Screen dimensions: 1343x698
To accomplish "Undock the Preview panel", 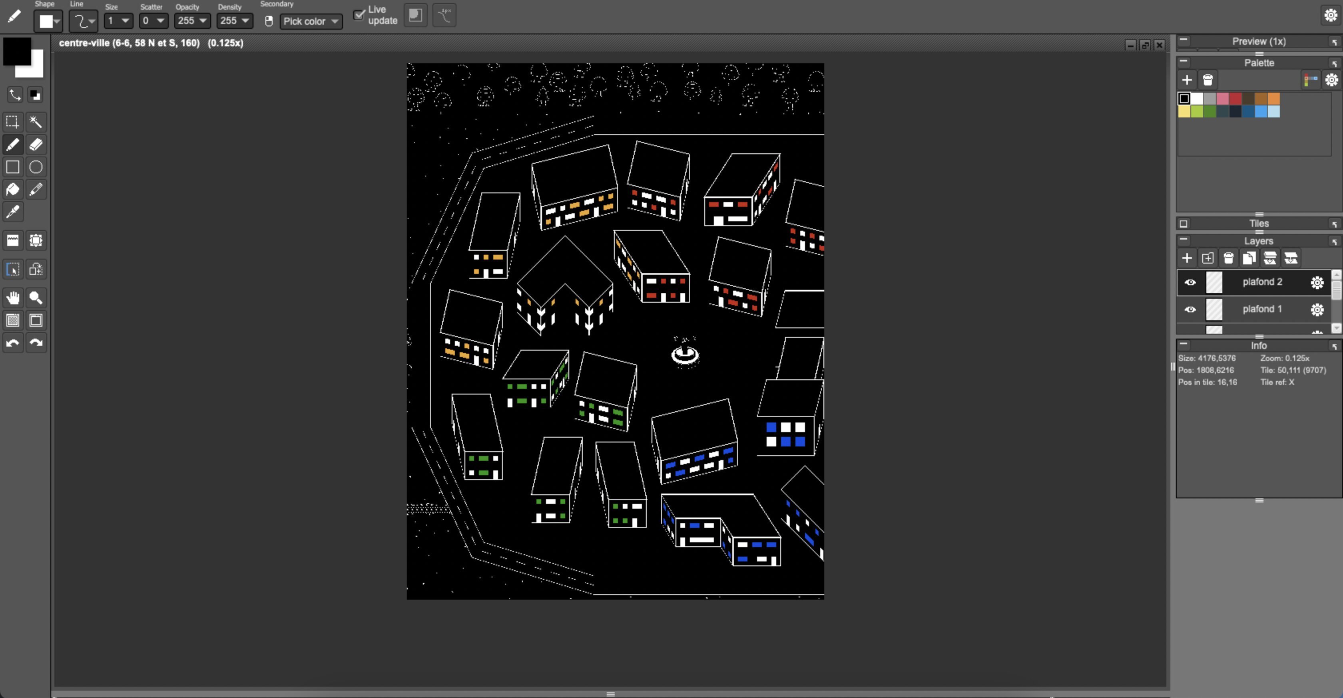I will coord(1335,42).
